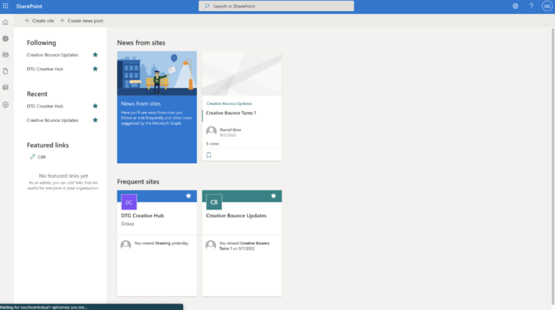Image resolution: width=555 pixels, height=310 pixels.
Task: Open My files page icon
Action: (x=6, y=71)
